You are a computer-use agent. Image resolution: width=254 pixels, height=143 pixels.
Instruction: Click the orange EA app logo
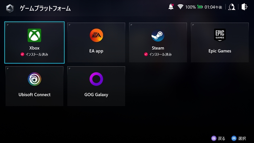97,35
